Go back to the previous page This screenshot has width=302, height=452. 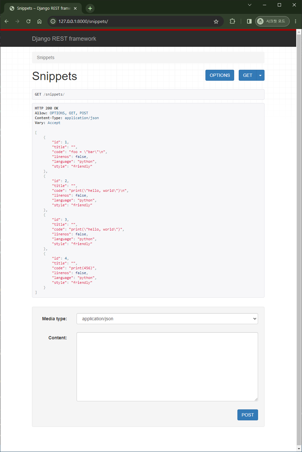pos(6,21)
